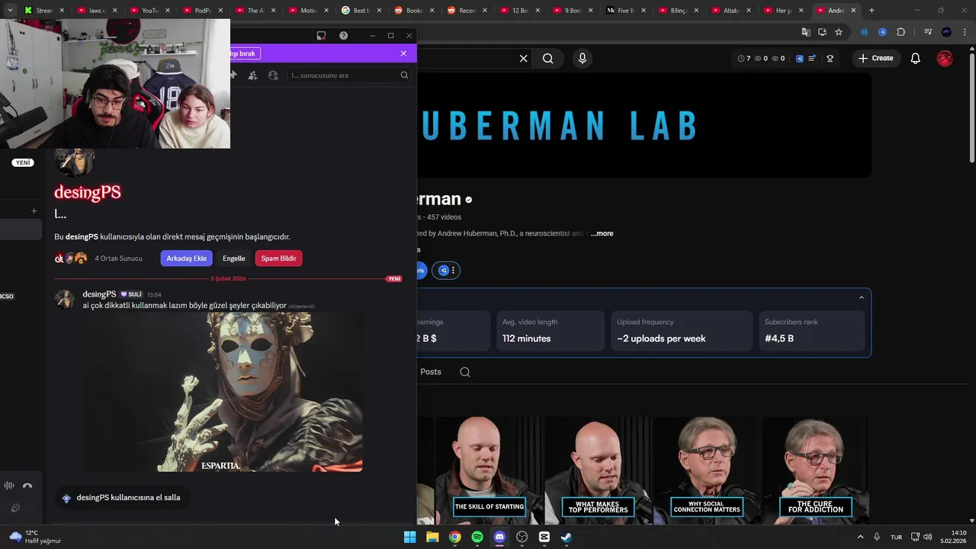This screenshot has height=549, width=976.
Task: Click Discord 'Arkadaş Ekle' button
Action: [x=187, y=258]
